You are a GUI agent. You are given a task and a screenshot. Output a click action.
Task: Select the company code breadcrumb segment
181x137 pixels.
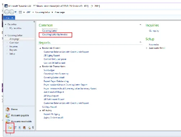28,12
